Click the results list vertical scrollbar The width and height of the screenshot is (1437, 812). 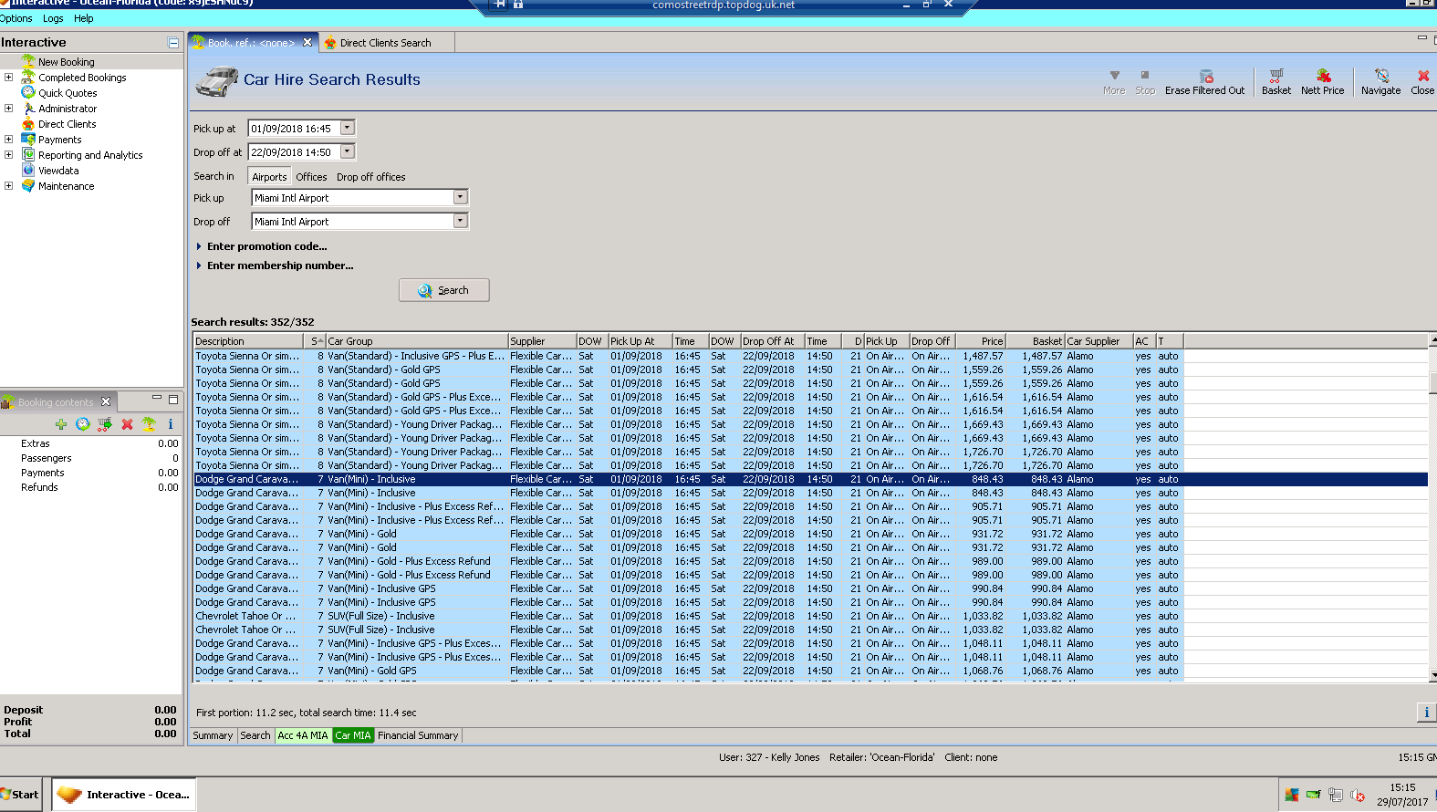[1432, 511]
